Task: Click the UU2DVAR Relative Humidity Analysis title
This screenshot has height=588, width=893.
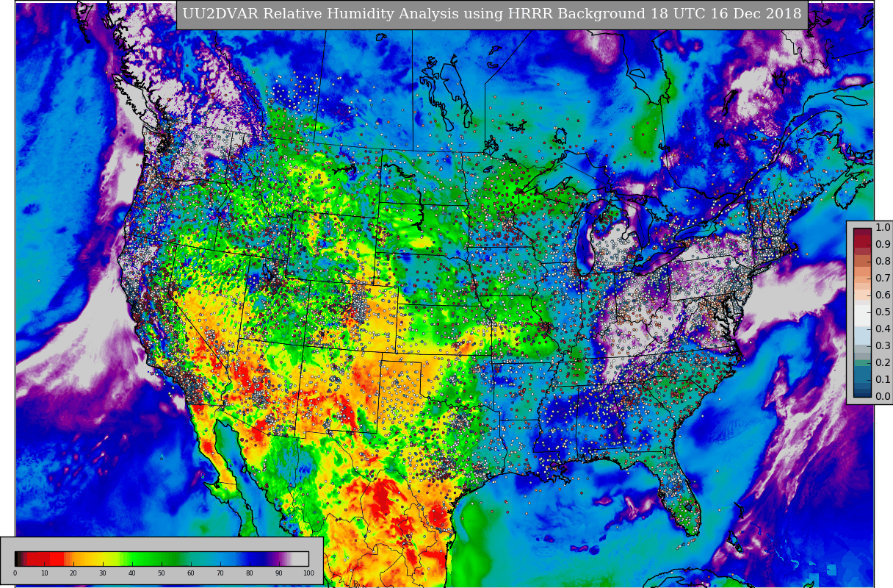Action: click(492, 14)
